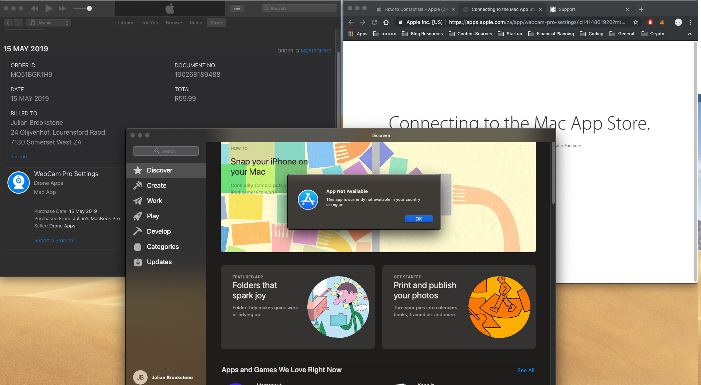Go forward in iTunes navigation
The image size is (701, 385).
tap(18, 23)
